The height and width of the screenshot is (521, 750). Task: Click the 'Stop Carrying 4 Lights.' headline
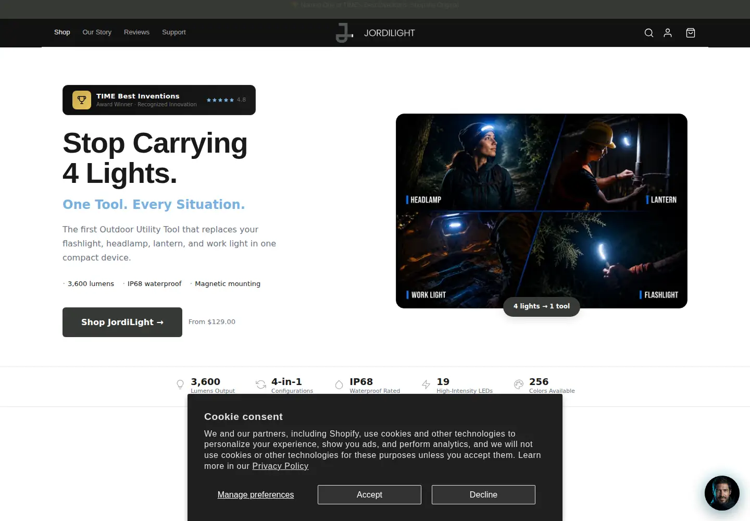pyautogui.click(x=155, y=158)
